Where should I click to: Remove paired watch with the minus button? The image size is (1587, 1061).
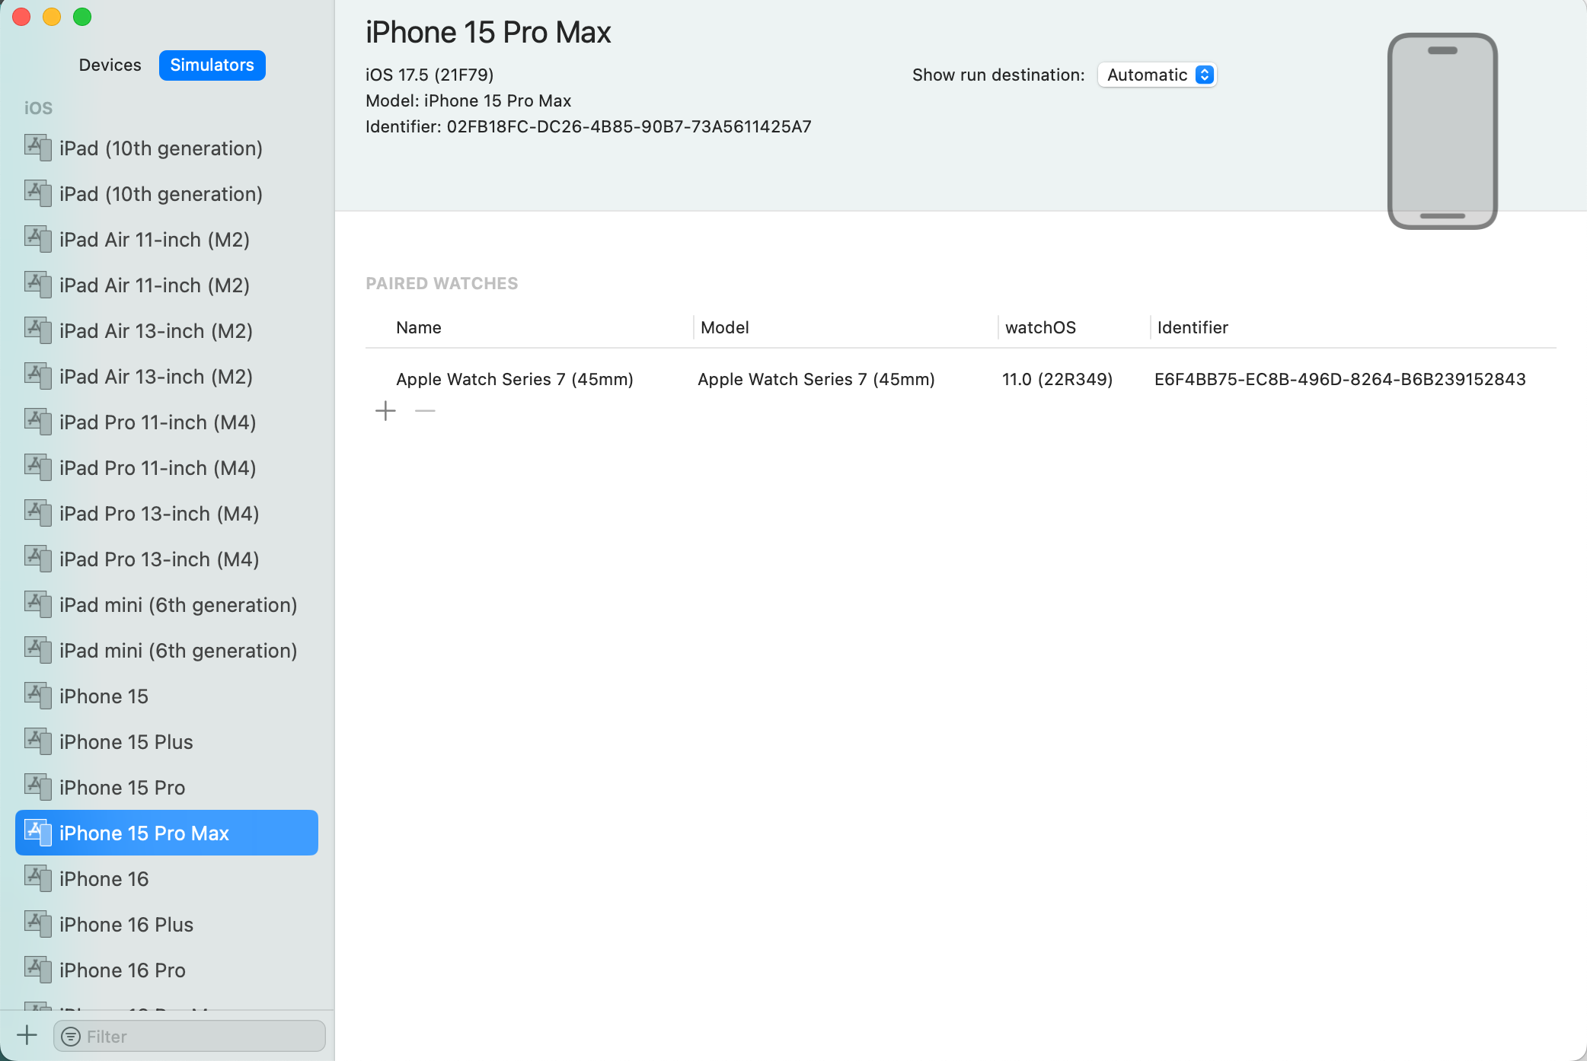point(425,411)
